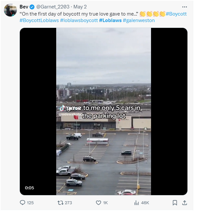
Task: Open the #loblawsboycott hashtag
Action: (79, 20)
